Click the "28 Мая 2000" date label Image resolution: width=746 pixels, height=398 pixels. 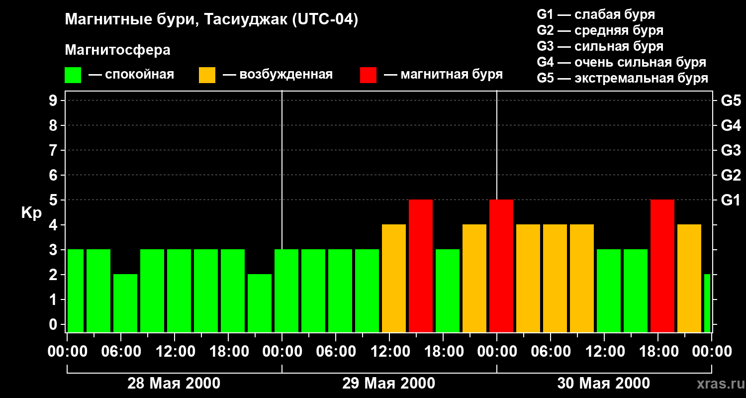pyautogui.click(x=174, y=384)
